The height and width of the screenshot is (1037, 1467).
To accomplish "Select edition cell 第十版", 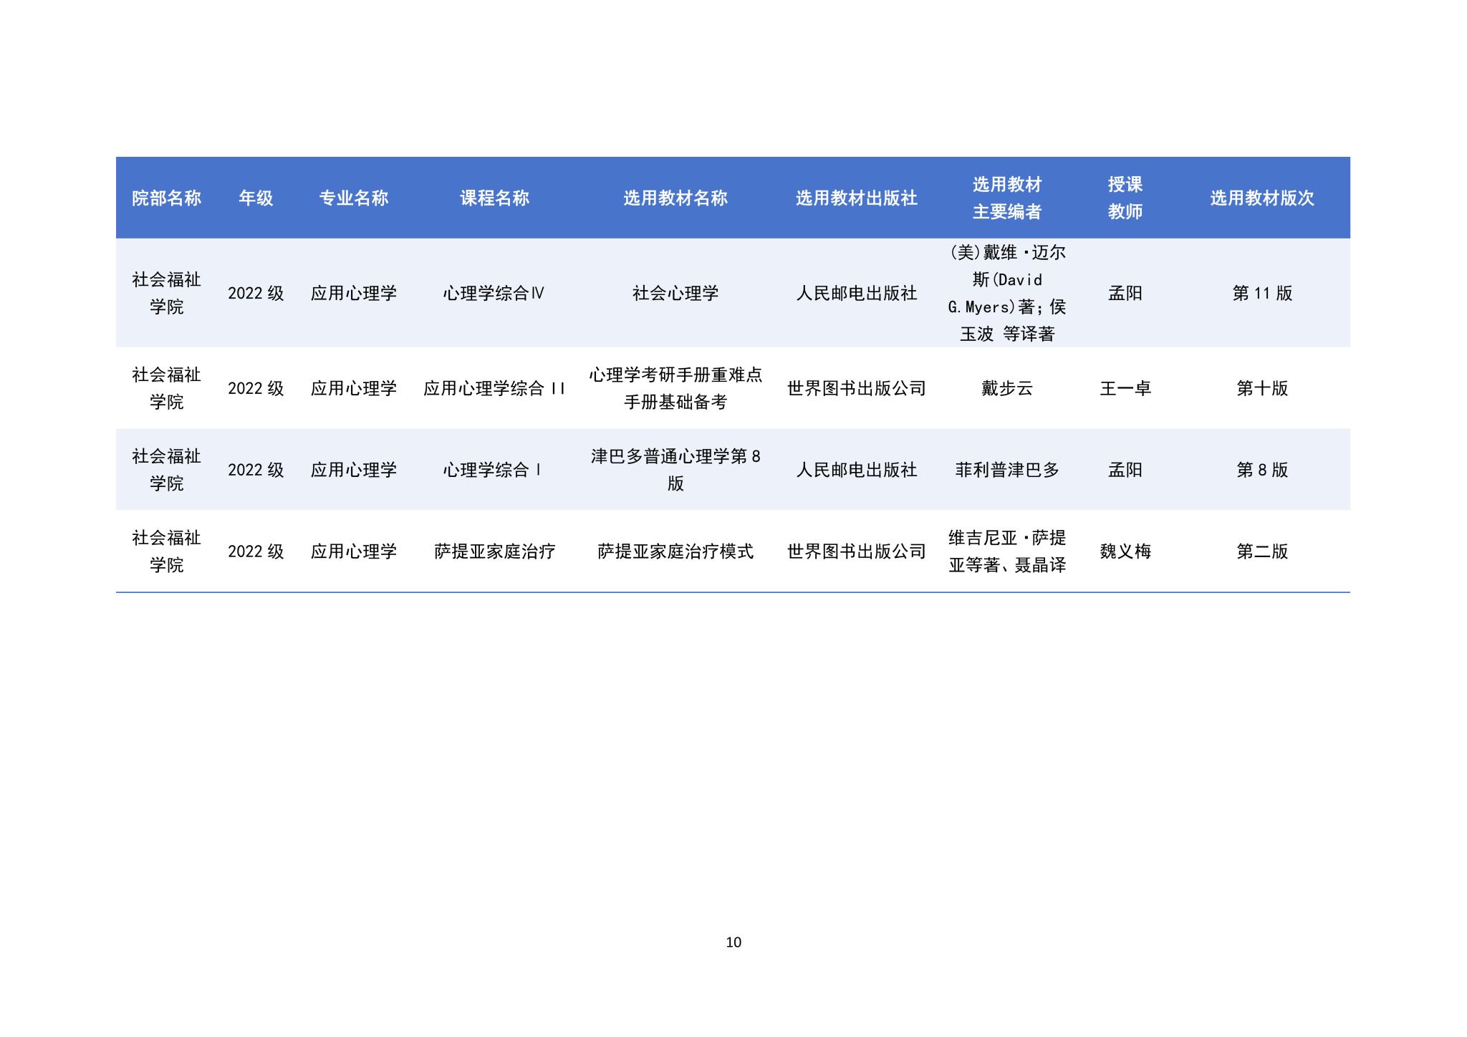I will pyautogui.click(x=1262, y=389).
